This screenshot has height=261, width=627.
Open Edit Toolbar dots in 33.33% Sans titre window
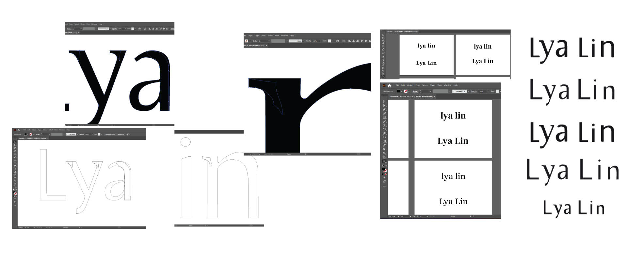384,187
